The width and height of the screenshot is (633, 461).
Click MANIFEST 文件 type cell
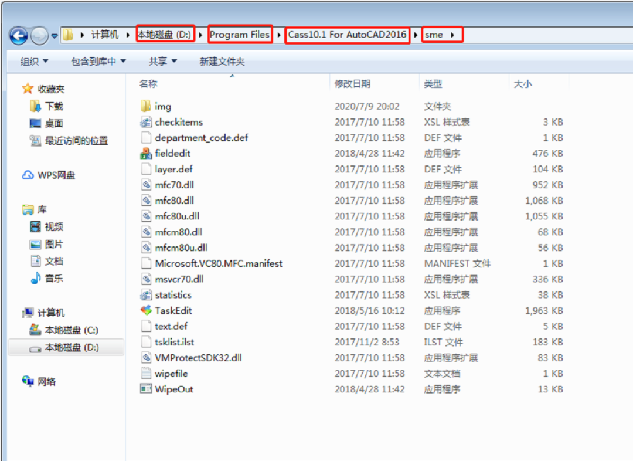(457, 264)
